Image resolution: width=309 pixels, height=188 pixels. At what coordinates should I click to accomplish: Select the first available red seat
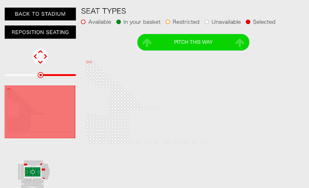[87, 62]
